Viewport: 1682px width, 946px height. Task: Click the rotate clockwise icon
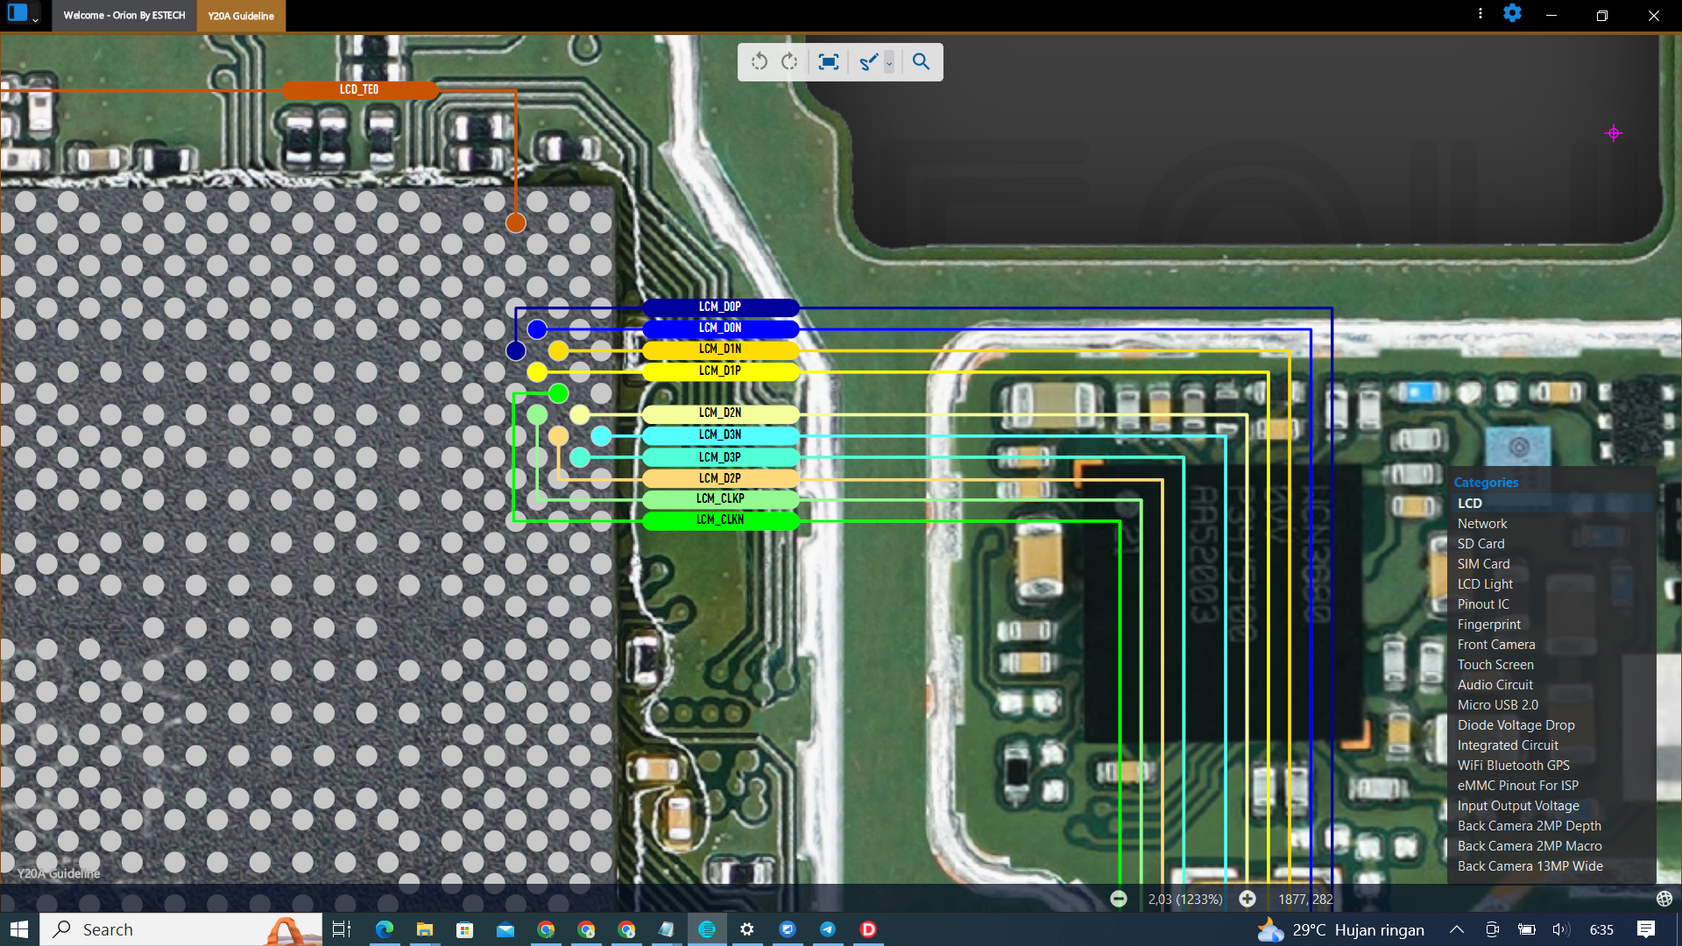coord(790,62)
